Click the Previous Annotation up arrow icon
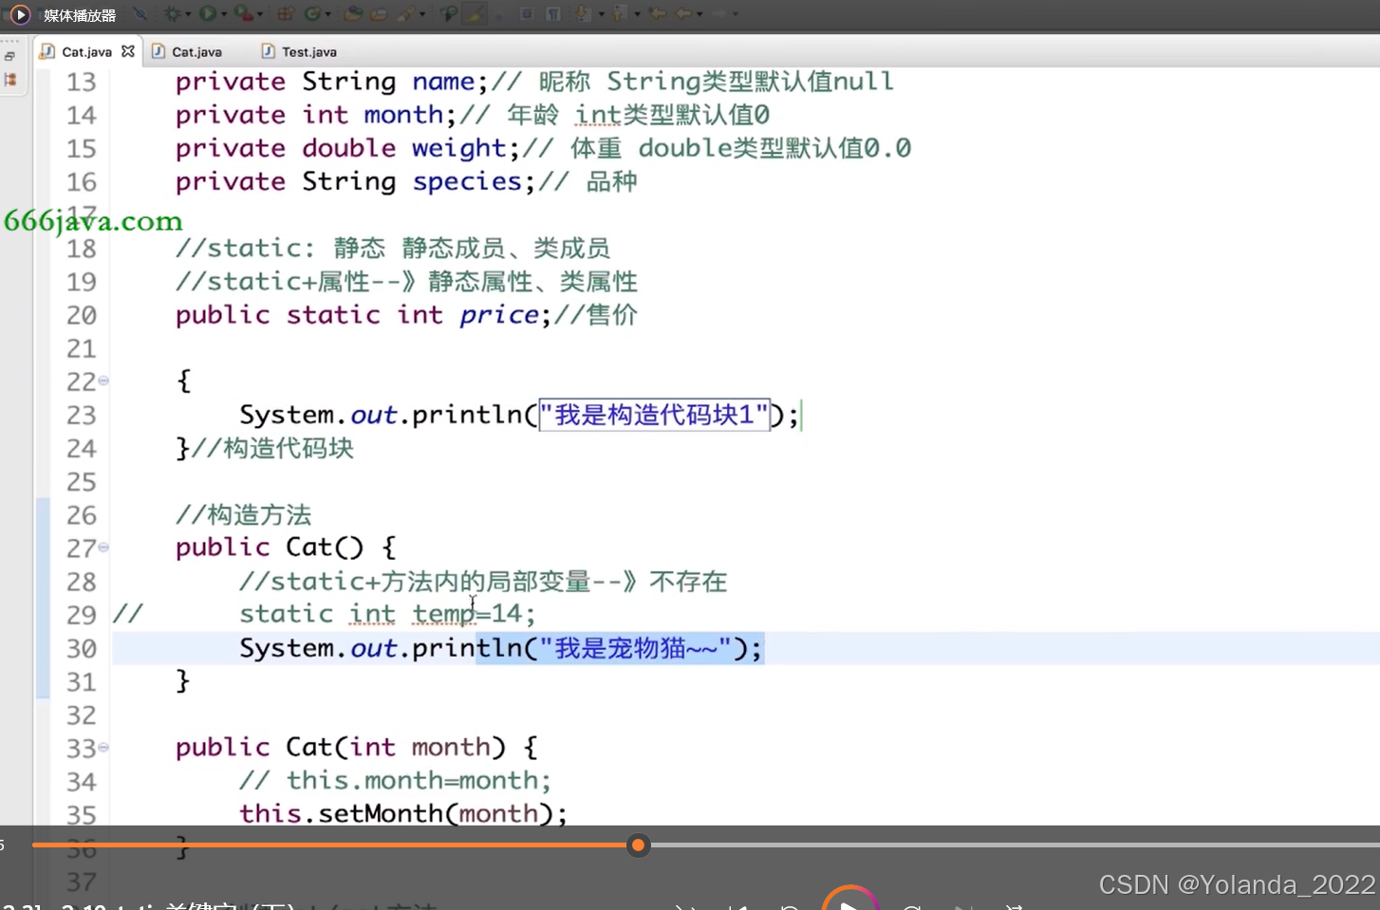This screenshot has width=1380, height=910. click(x=619, y=14)
